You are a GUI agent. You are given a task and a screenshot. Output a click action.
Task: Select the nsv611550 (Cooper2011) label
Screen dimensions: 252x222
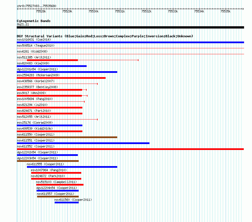pyautogui.click(x=36, y=134)
